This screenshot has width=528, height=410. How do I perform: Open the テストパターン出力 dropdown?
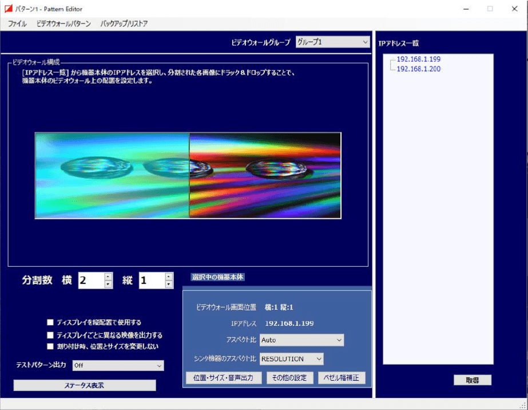tap(118, 365)
